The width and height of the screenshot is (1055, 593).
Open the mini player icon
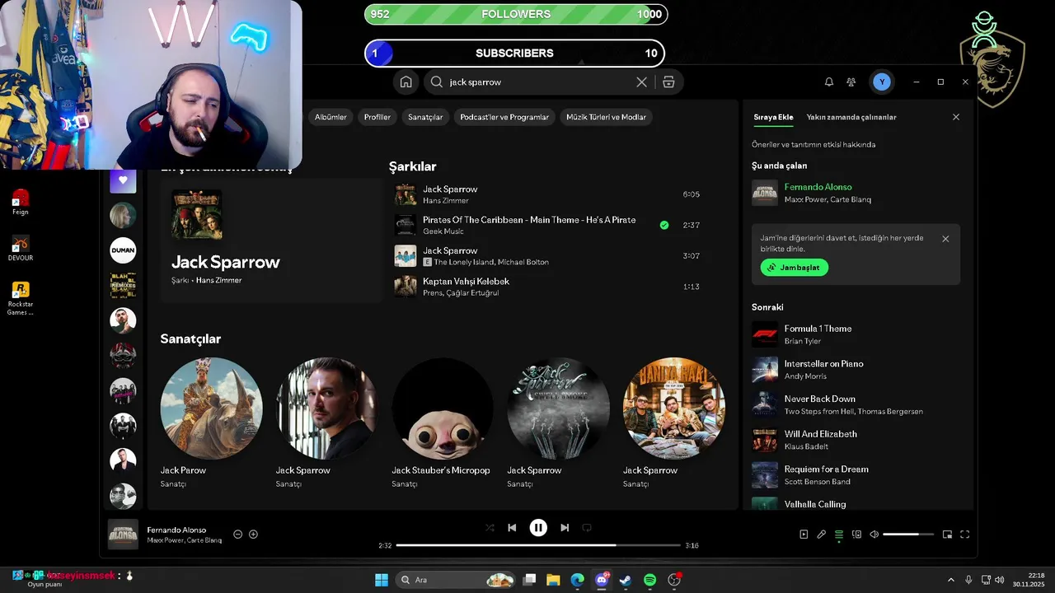[x=947, y=534]
